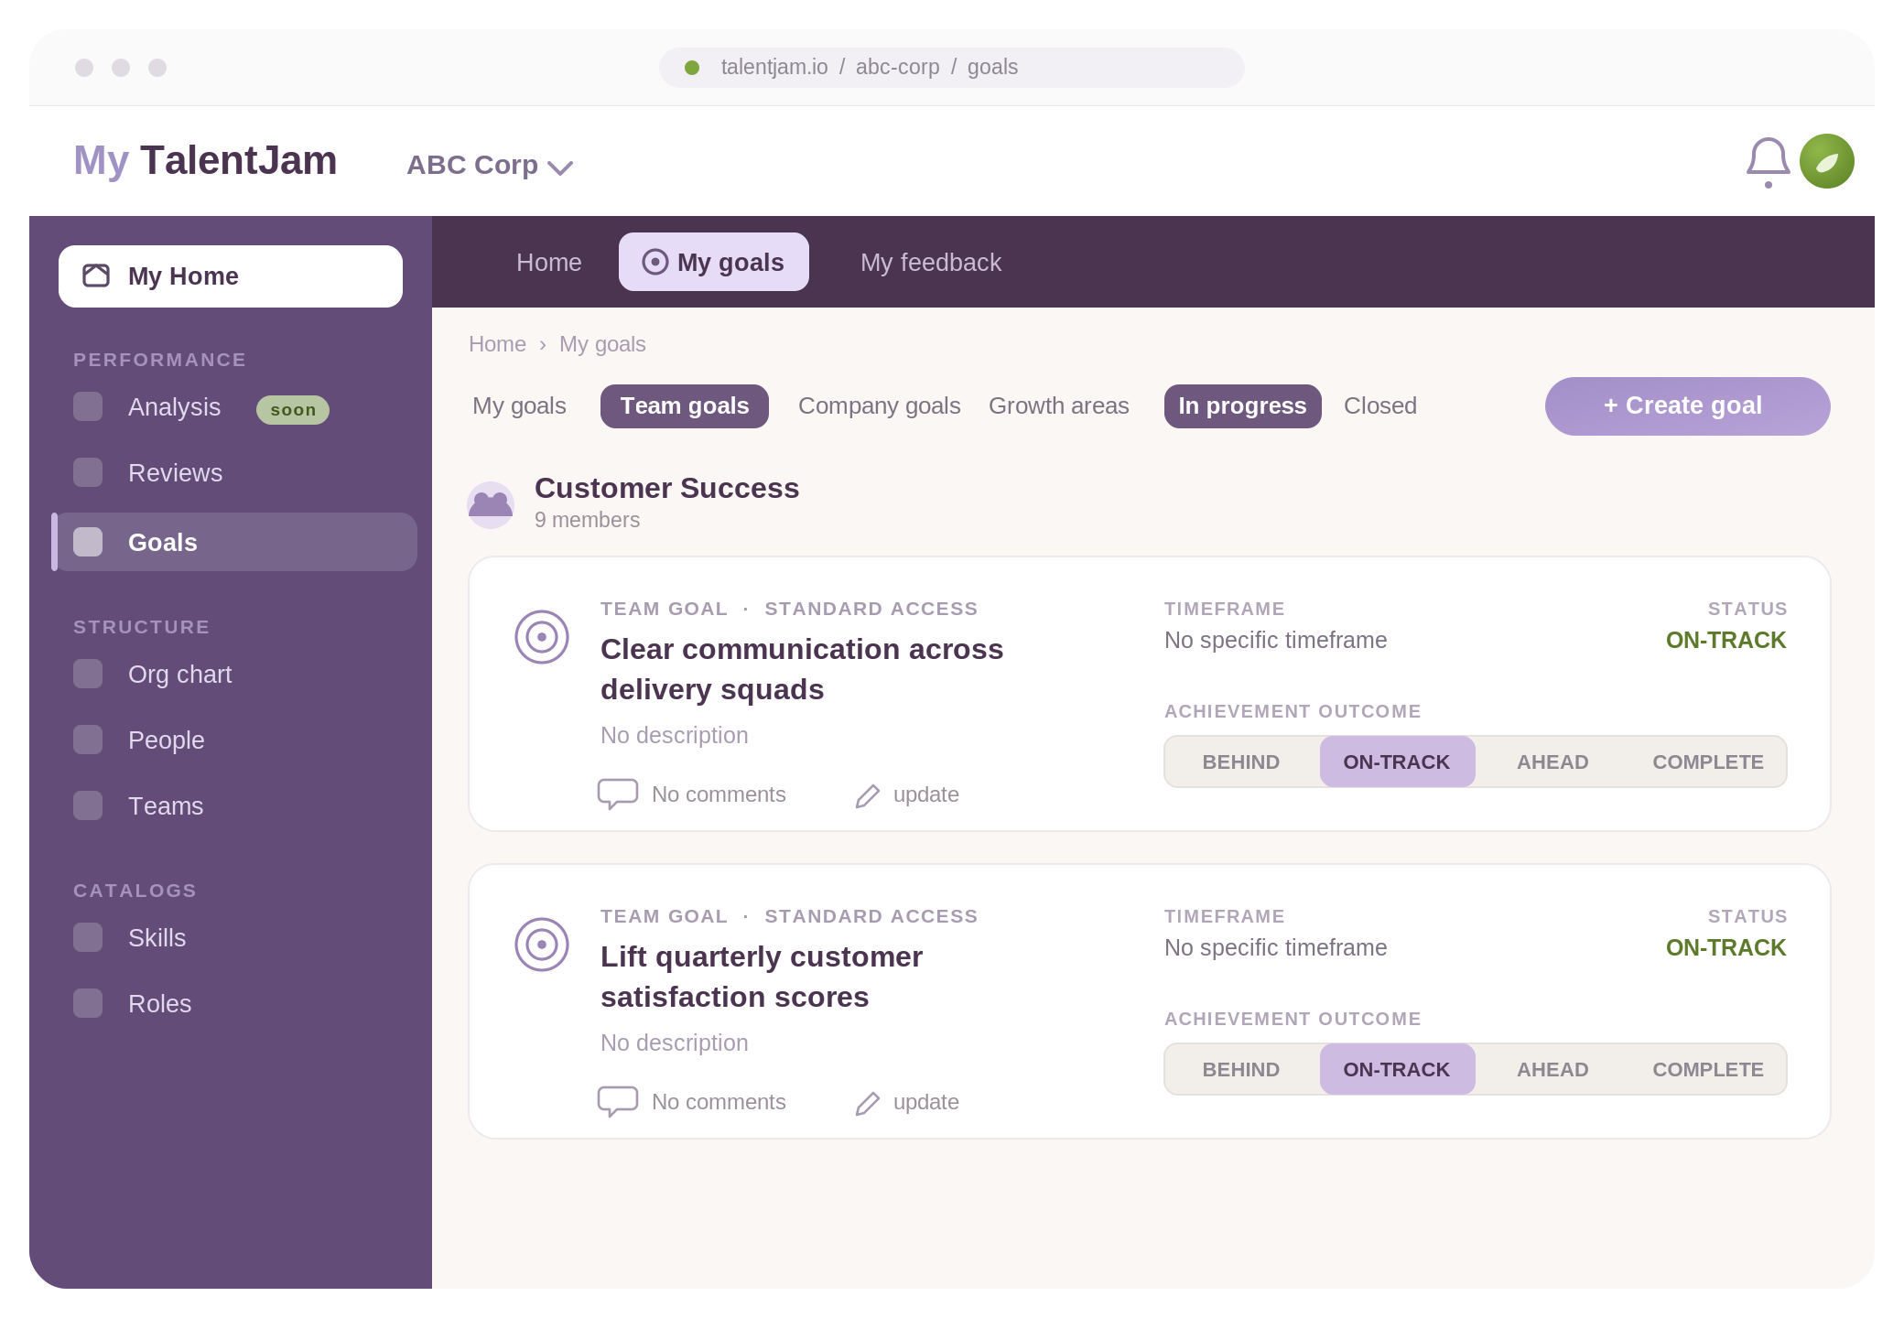Image resolution: width=1904 pixels, height=1318 pixels.
Task: Click Home in the breadcrumb
Action: pos(497,344)
